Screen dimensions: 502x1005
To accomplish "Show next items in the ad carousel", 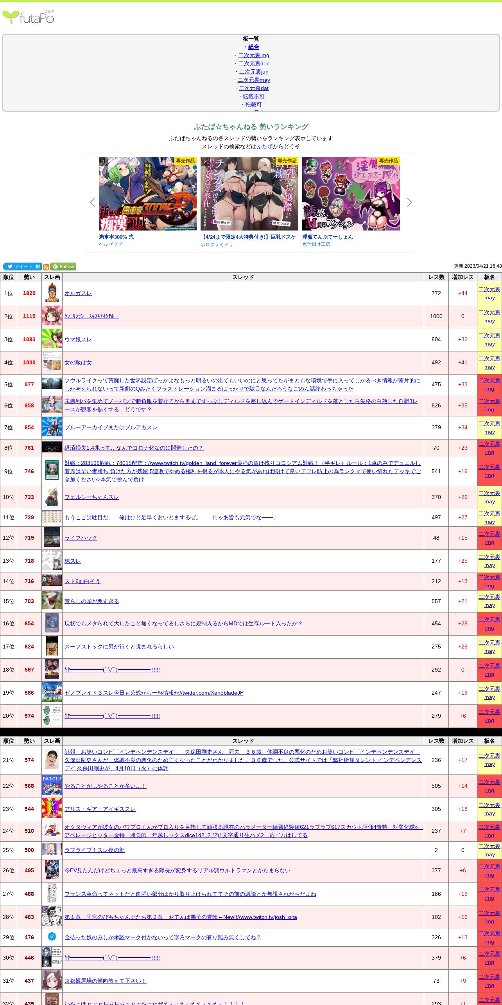I will [409, 202].
